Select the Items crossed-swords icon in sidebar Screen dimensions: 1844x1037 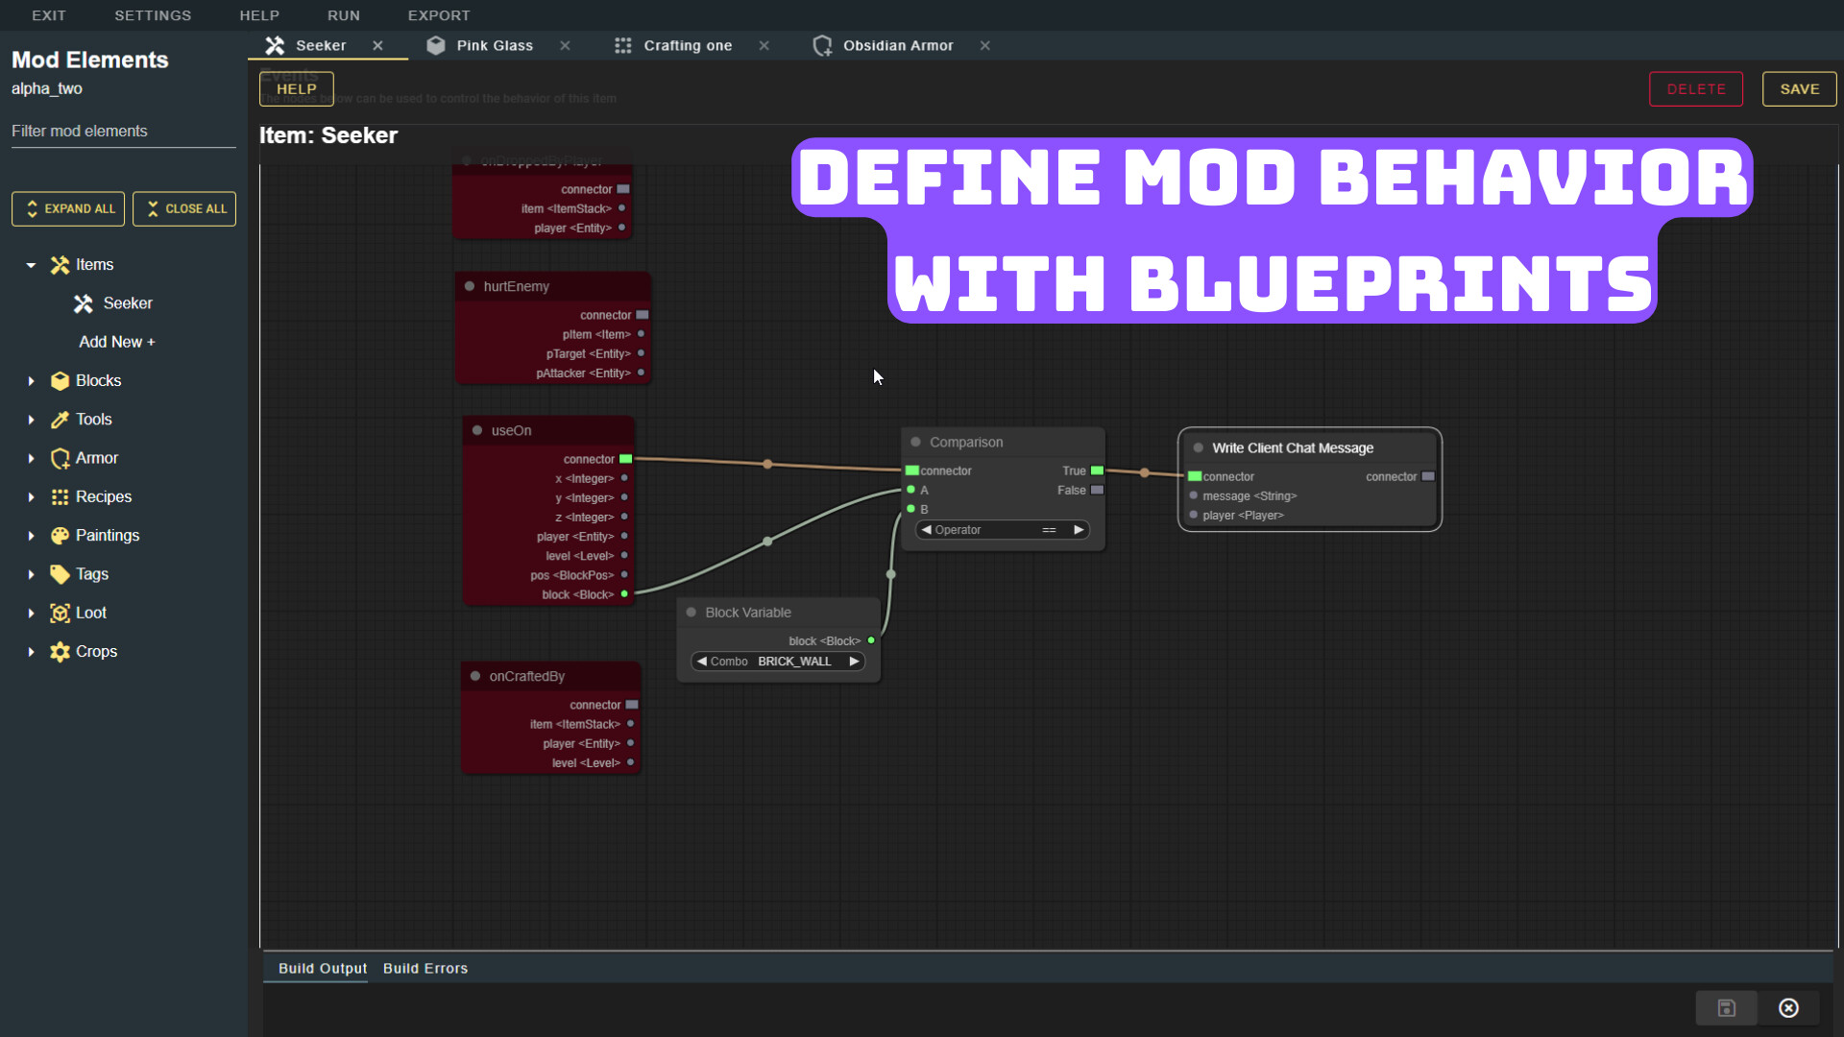click(x=58, y=264)
